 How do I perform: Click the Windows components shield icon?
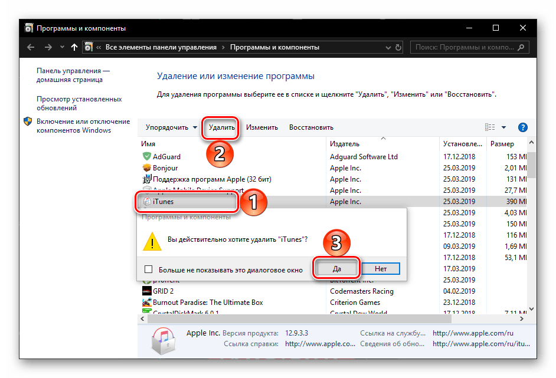[28, 121]
